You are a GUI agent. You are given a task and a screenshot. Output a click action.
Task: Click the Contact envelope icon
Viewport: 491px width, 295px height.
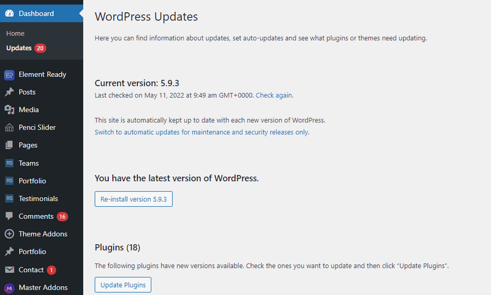(x=9, y=270)
